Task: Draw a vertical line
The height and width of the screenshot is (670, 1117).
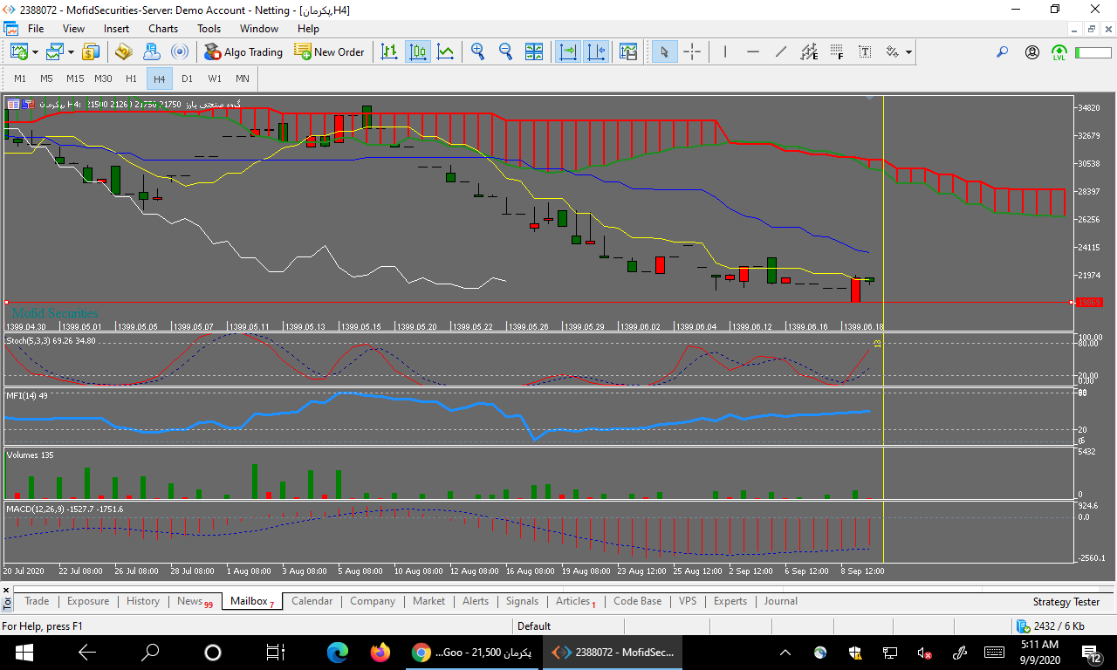Action: click(x=724, y=52)
